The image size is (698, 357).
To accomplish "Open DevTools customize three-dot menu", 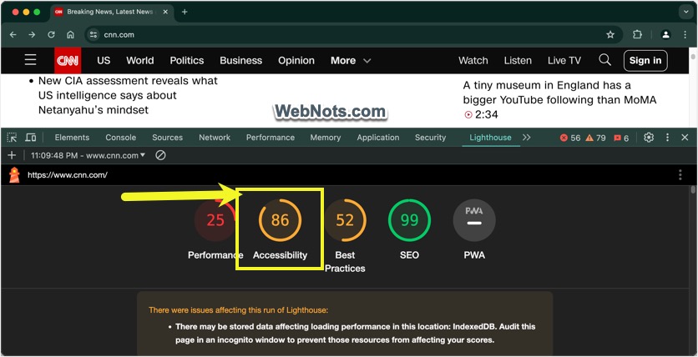I will (x=667, y=138).
